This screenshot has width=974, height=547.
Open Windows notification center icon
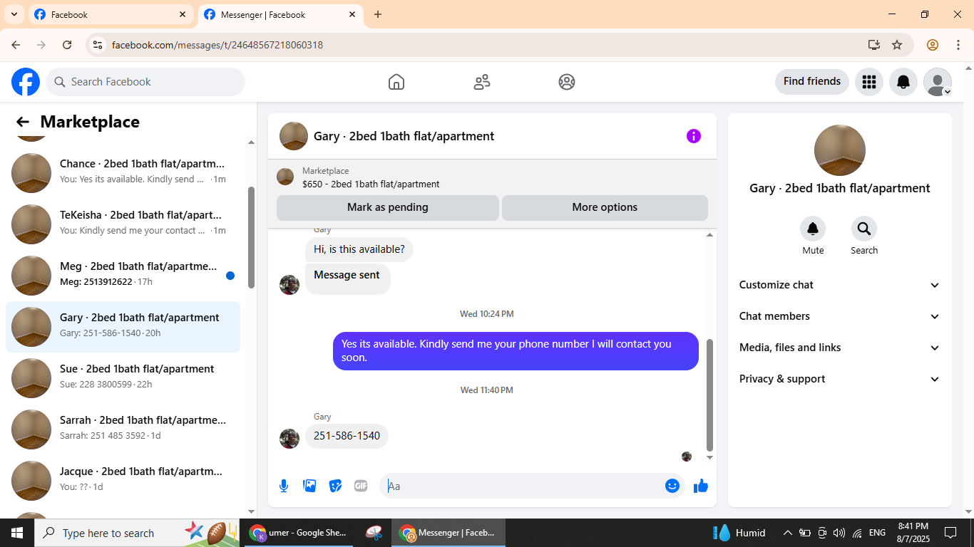pos(950,533)
